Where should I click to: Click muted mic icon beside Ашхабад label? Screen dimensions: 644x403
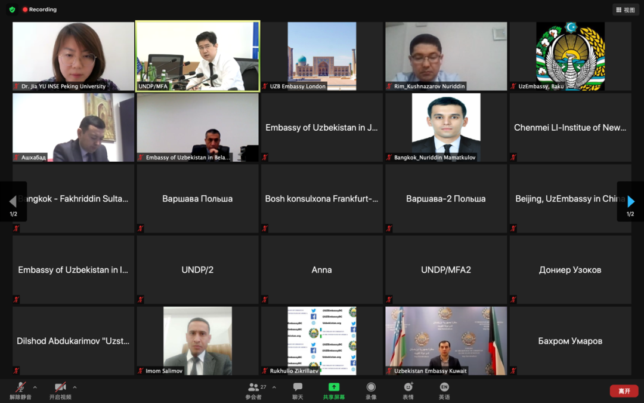click(17, 157)
